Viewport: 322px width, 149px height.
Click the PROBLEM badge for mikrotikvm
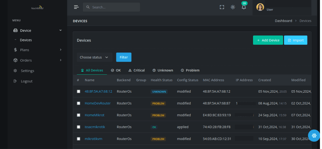(158, 139)
